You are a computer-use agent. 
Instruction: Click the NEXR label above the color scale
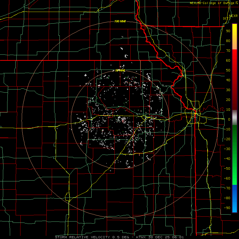click(233, 16)
